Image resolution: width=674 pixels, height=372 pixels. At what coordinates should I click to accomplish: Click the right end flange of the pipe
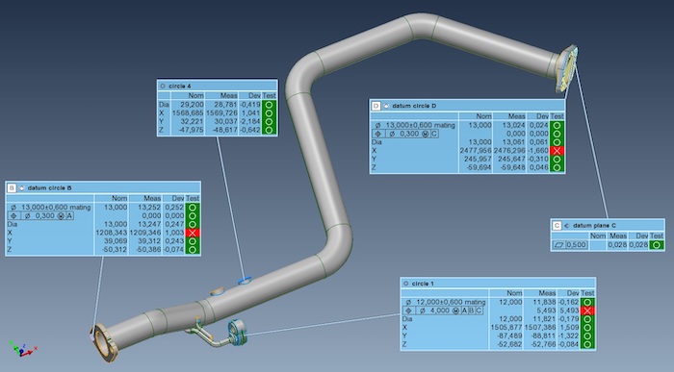point(566,68)
